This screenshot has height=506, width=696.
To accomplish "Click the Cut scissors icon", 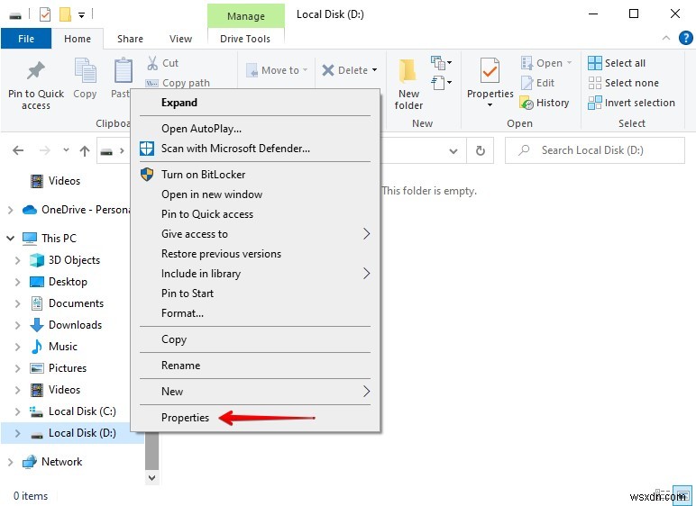I will [x=152, y=63].
